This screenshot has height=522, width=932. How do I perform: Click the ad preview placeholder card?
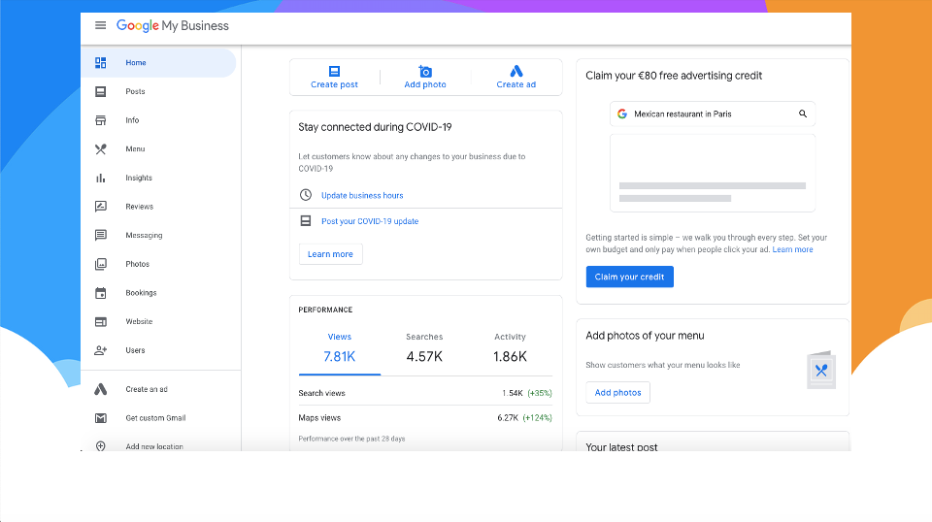pos(713,173)
